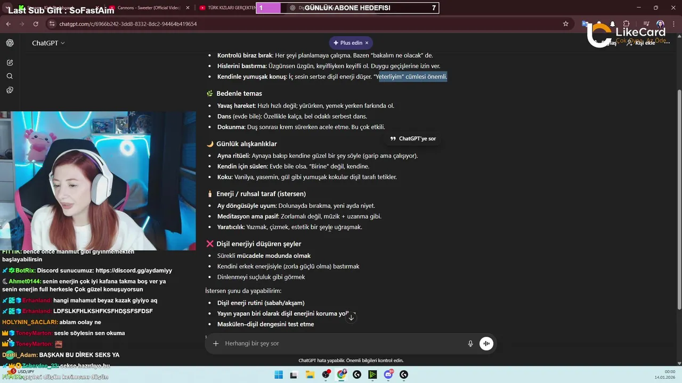Click the browser forward arrow
Image resolution: width=682 pixels, height=383 pixels.
click(x=22, y=24)
